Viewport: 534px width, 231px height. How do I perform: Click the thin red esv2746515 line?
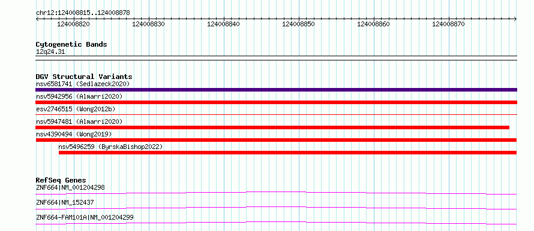click(x=276, y=115)
